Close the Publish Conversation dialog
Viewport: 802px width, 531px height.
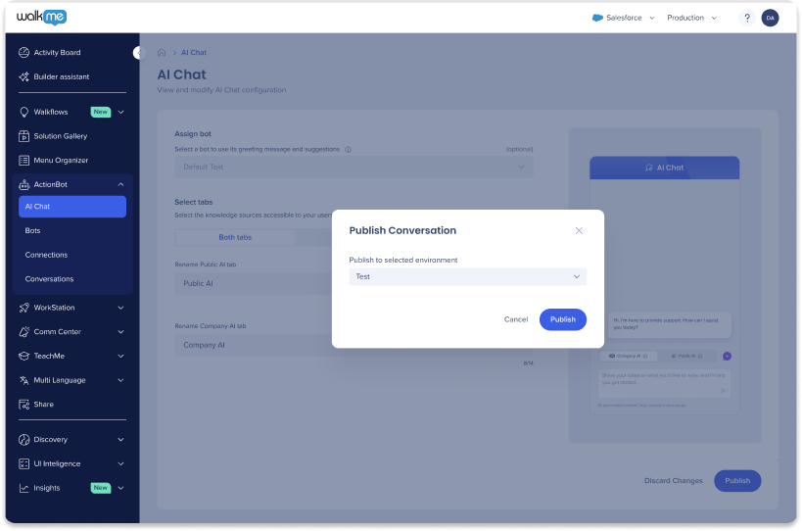(579, 230)
